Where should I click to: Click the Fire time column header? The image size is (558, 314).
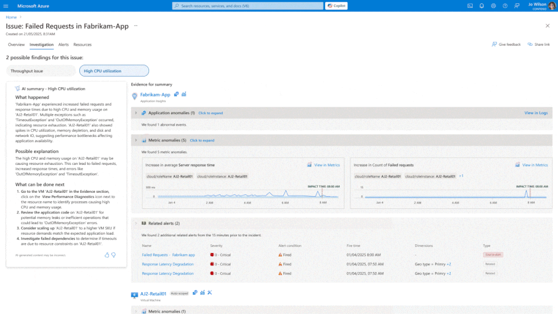coord(354,246)
